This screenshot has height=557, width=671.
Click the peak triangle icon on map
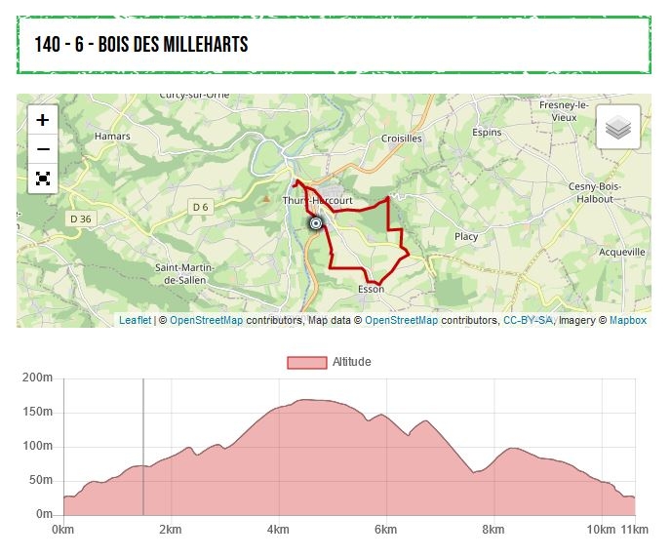coord(265,197)
